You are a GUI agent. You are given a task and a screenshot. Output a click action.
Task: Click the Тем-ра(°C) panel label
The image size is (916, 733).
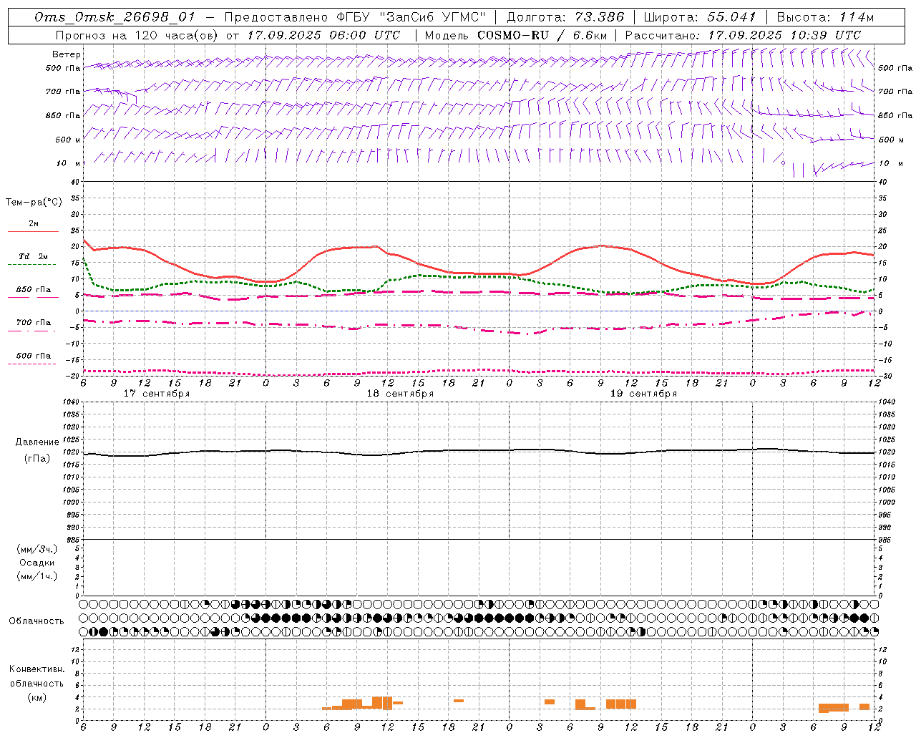click(x=34, y=203)
